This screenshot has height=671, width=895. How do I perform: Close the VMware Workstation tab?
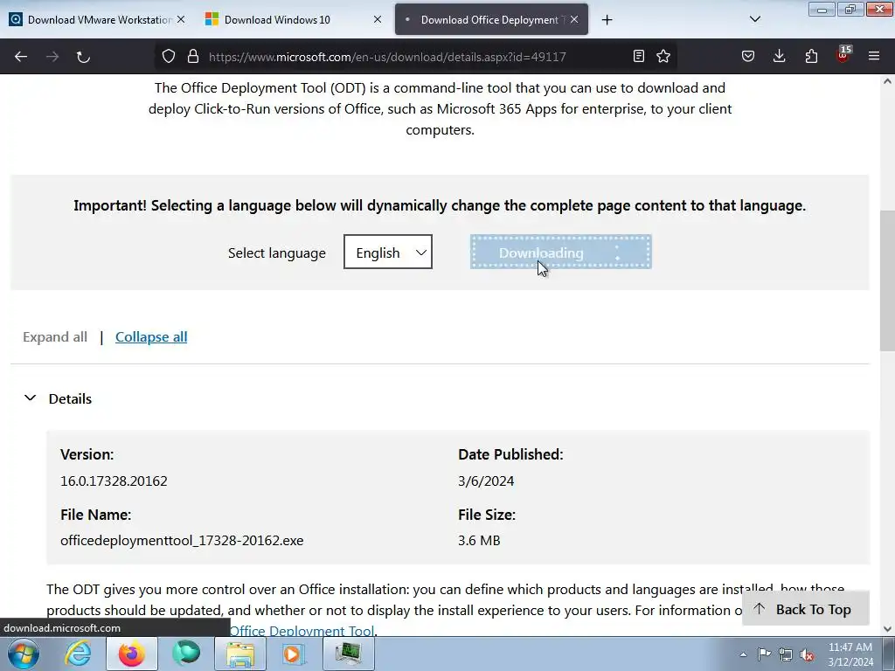181,19
